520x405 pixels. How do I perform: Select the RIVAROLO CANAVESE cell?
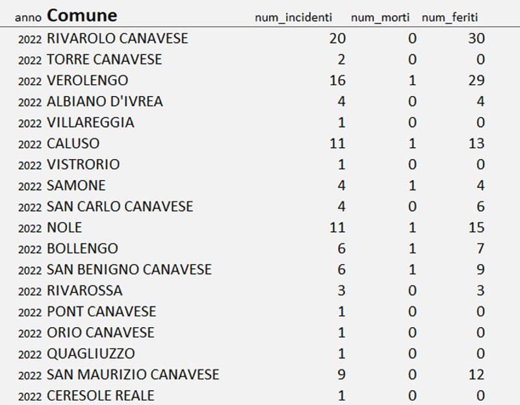coord(117,38)
